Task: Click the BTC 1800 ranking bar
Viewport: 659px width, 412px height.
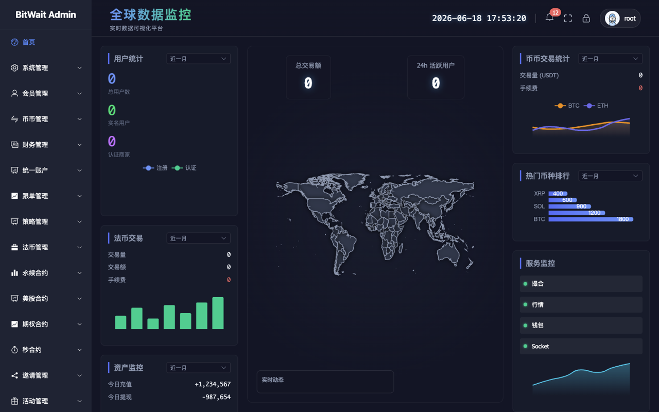Action: coord(591,219)
